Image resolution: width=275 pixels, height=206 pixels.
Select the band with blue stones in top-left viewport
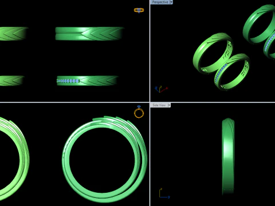tap(88, 81)
